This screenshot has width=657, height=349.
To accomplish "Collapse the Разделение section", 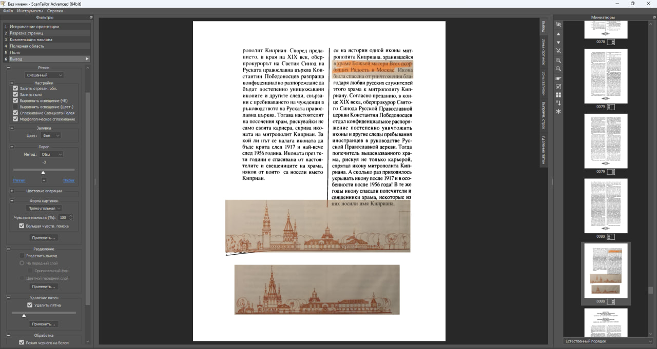I will 9,249.
